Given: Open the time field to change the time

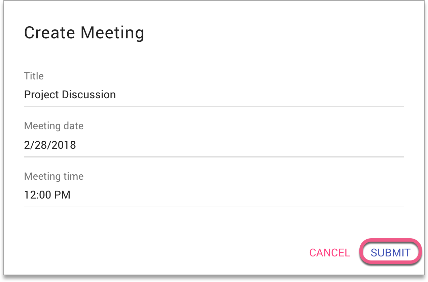Looking at the screenshot, I should [135, 195].
